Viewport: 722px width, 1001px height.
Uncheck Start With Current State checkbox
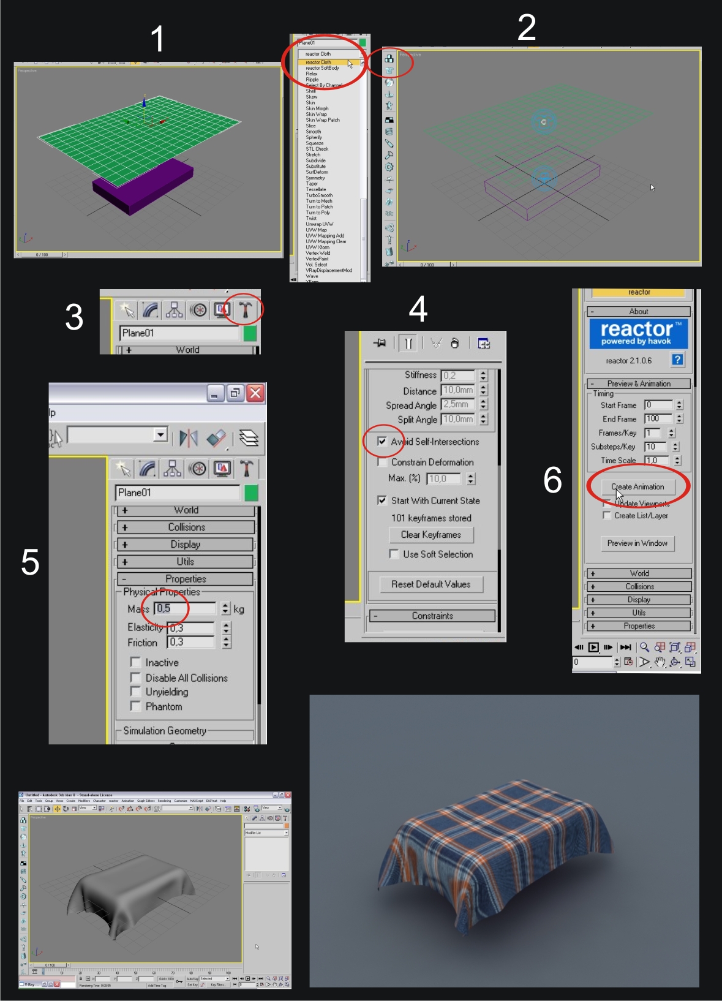(x=382, y=500)
